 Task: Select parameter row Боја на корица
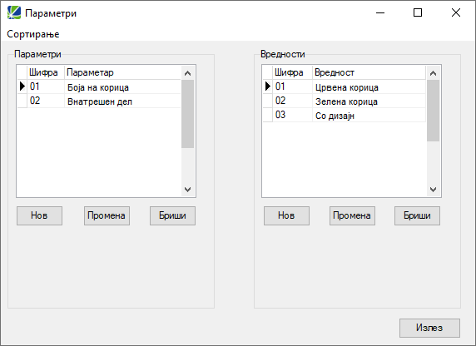point(99,87)
